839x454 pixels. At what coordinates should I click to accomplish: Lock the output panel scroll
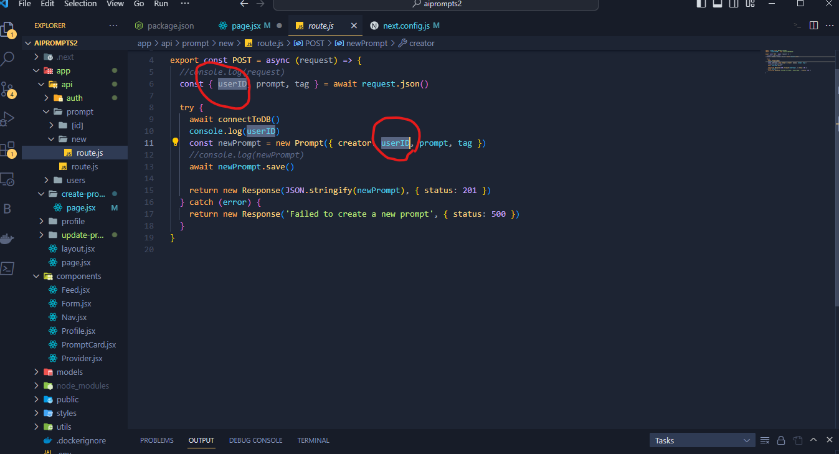(781, 440)
